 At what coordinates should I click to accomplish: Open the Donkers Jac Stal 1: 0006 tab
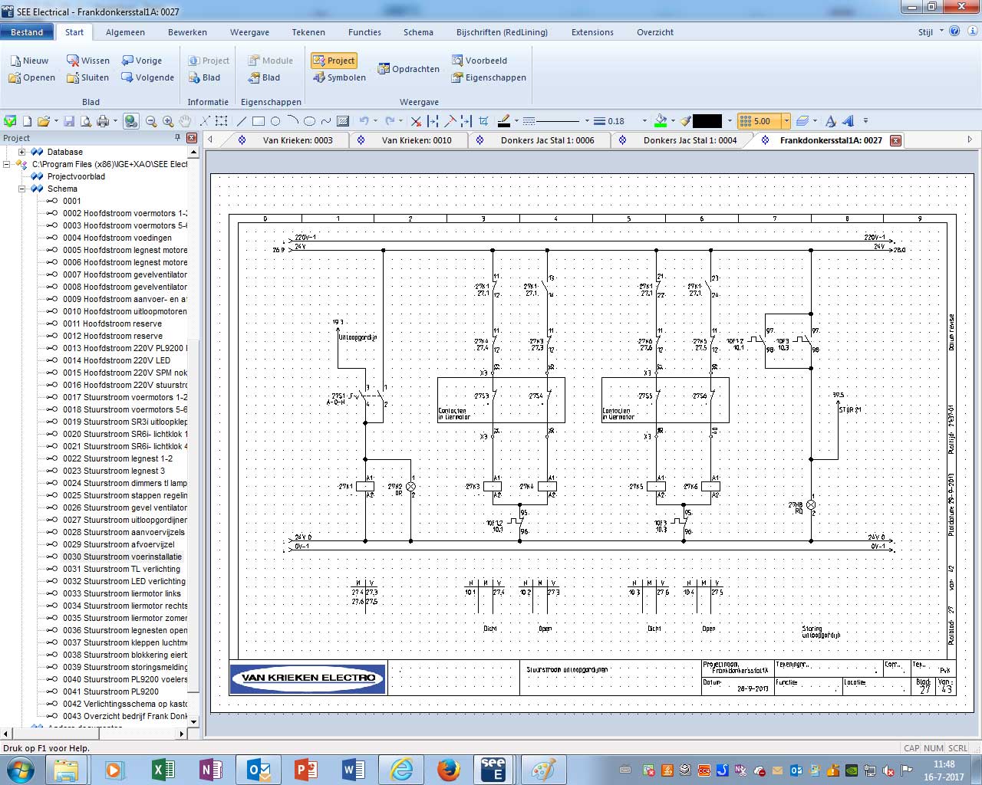pos(547,140)
